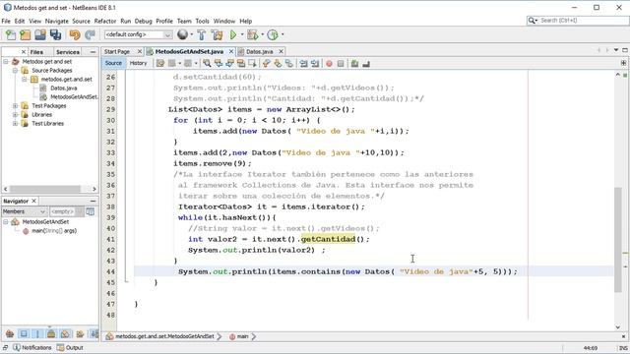Run the project with green play icon
Viewport: 630px width, 354px height.
[x=233, y=35]
